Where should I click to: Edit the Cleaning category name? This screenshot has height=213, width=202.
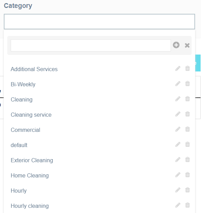point(178,99)
